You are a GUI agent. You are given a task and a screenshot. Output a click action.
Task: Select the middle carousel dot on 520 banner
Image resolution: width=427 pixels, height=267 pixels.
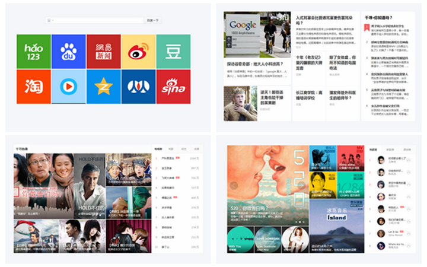[x=300, y=222]
